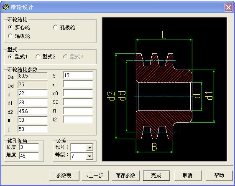The image size is (235, 186).
Task: Click the d2 field showing 45.6
Action: tap(33, 111)
